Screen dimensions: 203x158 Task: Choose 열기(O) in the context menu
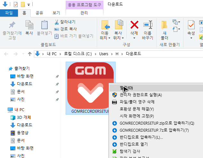[156, 88]
